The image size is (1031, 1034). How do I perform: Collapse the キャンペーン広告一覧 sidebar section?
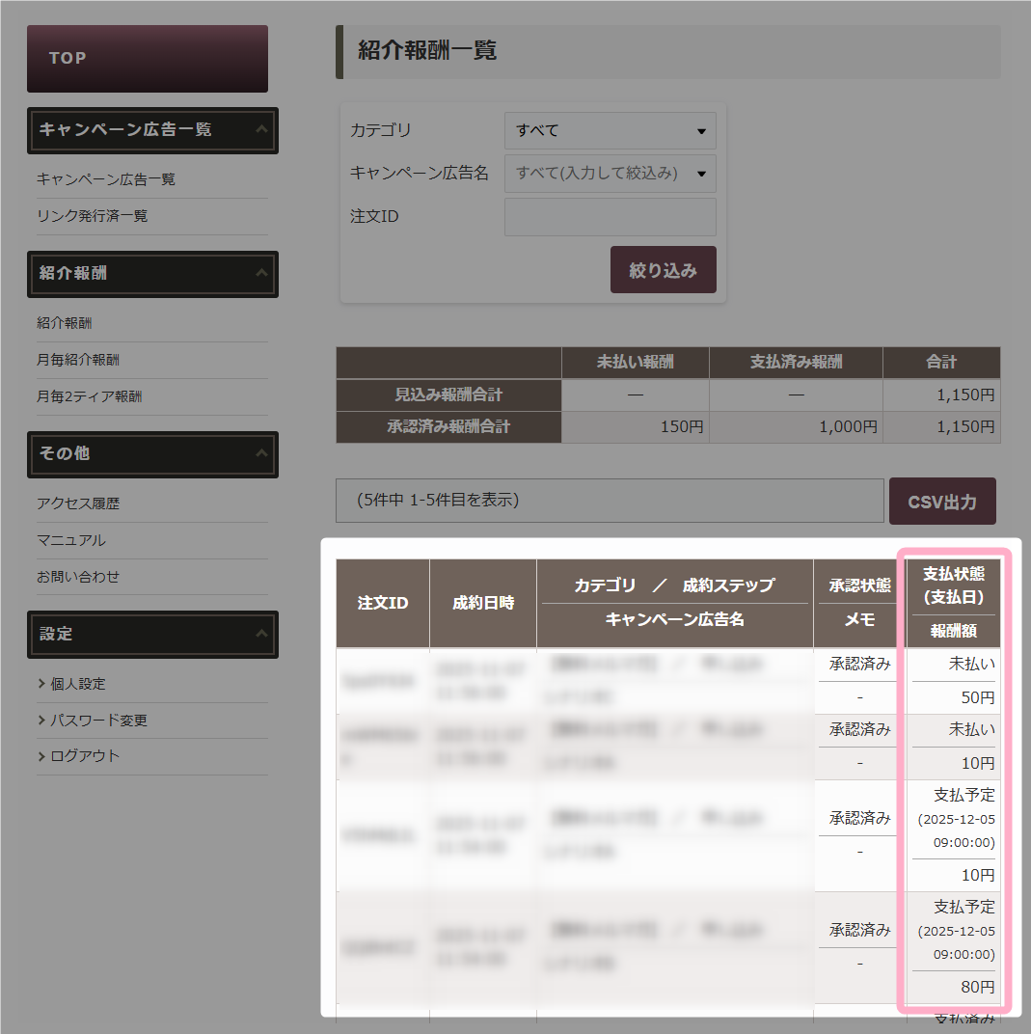pyautogui.click(x=260, y=130)
